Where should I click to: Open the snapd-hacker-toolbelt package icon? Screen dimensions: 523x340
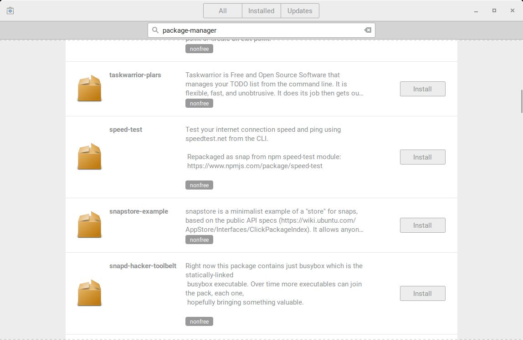click(x=89, y=293)
